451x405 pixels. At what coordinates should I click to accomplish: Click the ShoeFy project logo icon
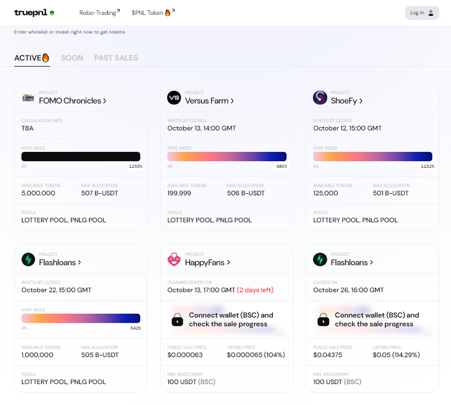click(x=320, y=97)
